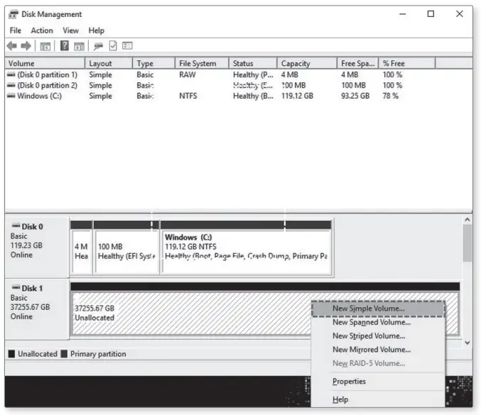Select New Spanned Volume option
This screenshot has height=415, width=481.
tap(371, 322)
